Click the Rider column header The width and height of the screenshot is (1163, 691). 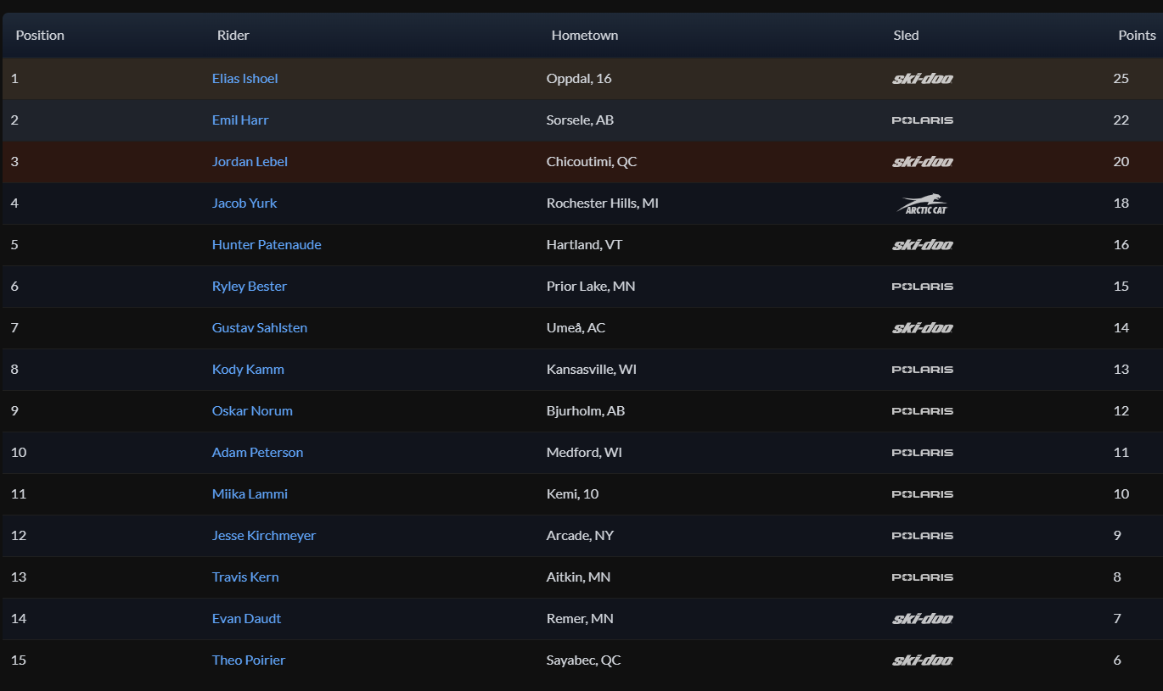coord(233,36)
